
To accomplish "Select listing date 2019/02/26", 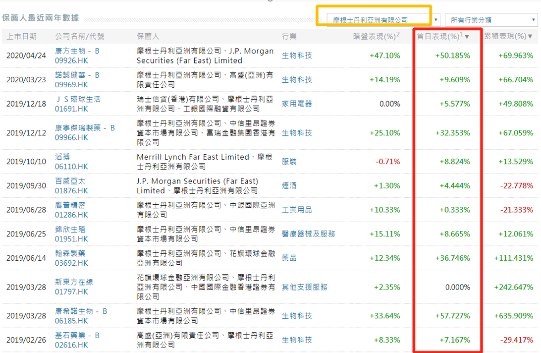I will 26,340.
